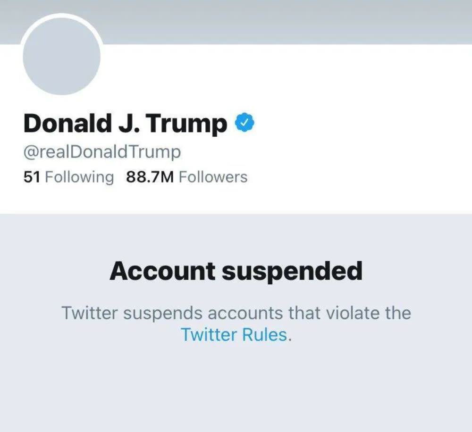Click the 88.7M follower count number

(x=151, y=177)
